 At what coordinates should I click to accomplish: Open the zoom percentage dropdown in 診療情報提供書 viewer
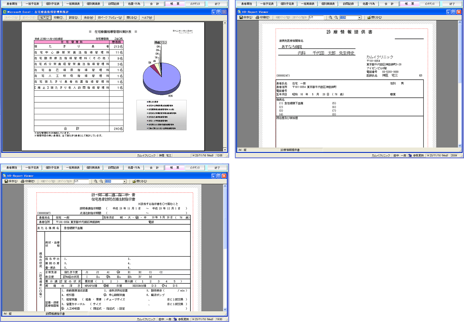tap(359, 17)
